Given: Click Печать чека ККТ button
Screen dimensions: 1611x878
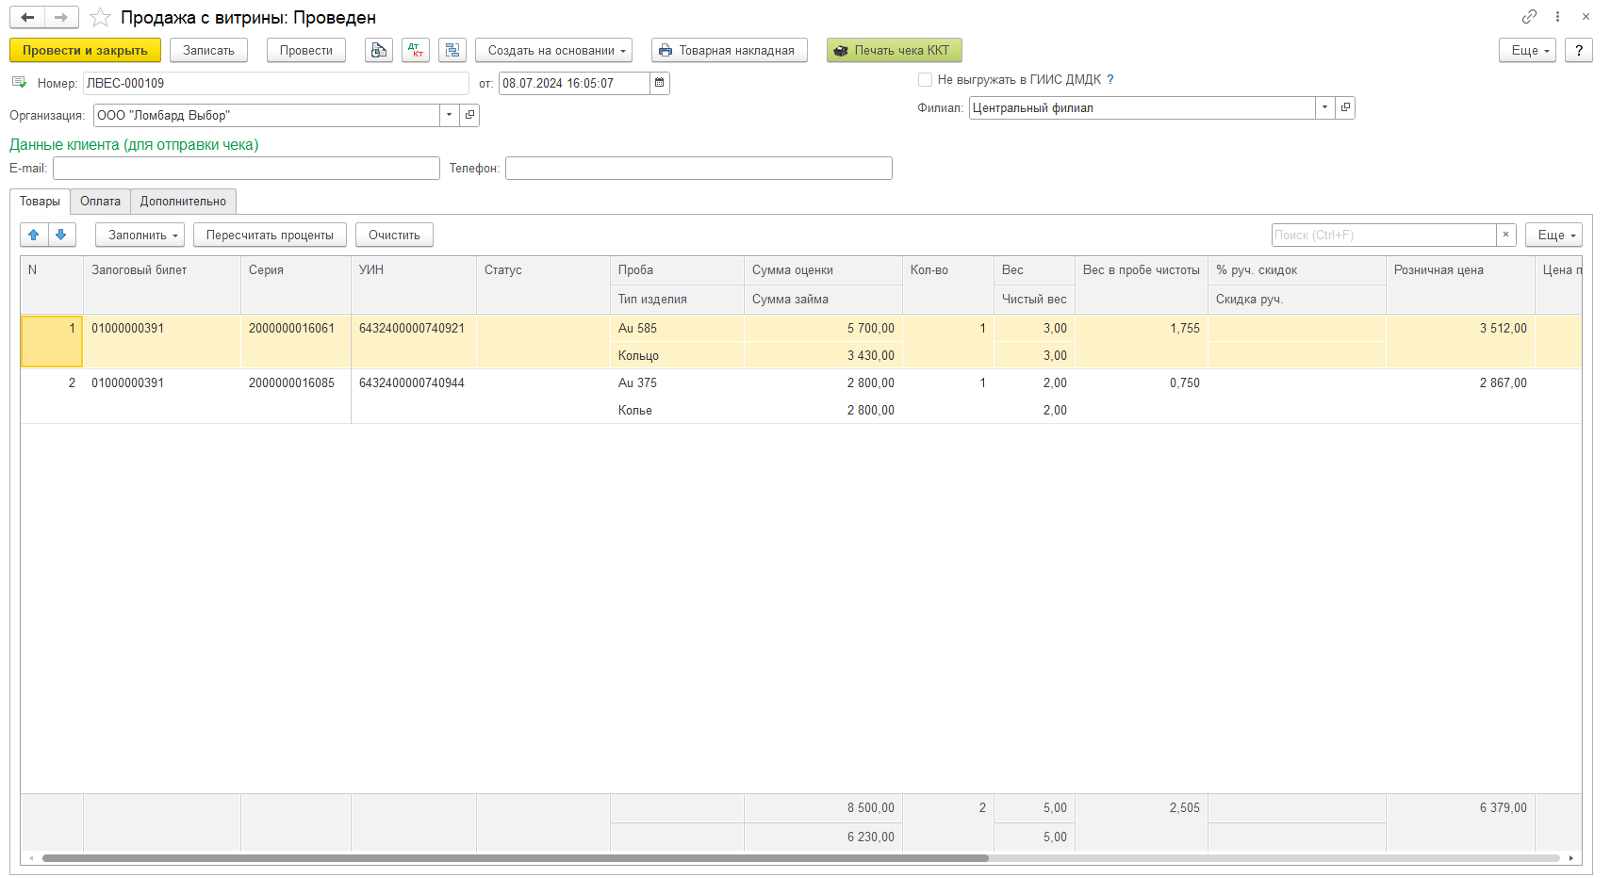Looking at the screenshot, I should (894, 50).
